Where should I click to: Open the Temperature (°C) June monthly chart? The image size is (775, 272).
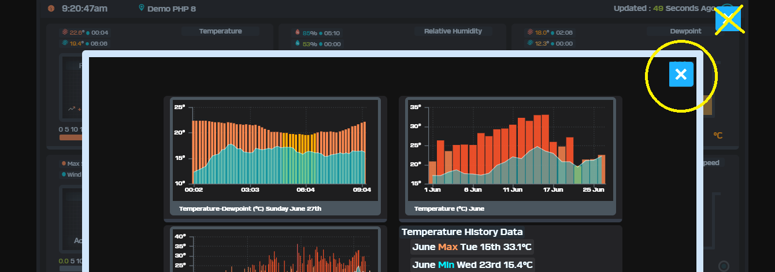pos(511,157)
